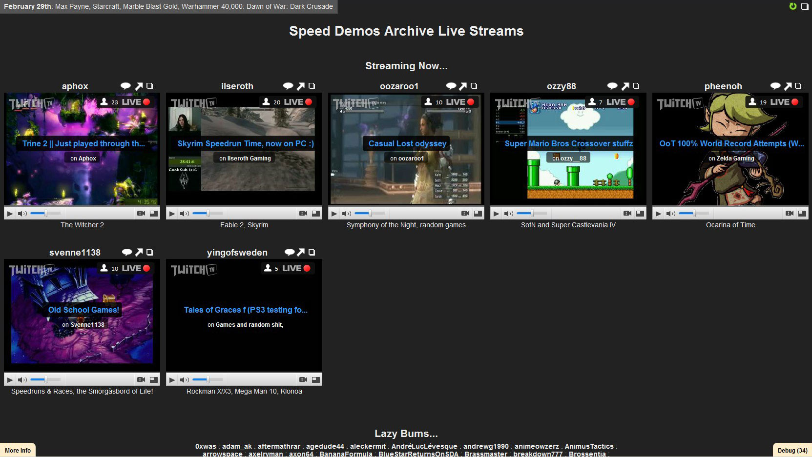Click green refresh icon at top right
The height and width of the screenshot is (457, 812).
[x=793, y=6]
